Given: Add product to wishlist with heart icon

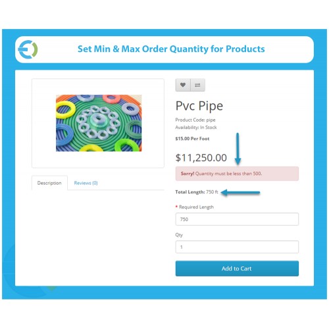Looking at the screenshot, I should 183,85.
